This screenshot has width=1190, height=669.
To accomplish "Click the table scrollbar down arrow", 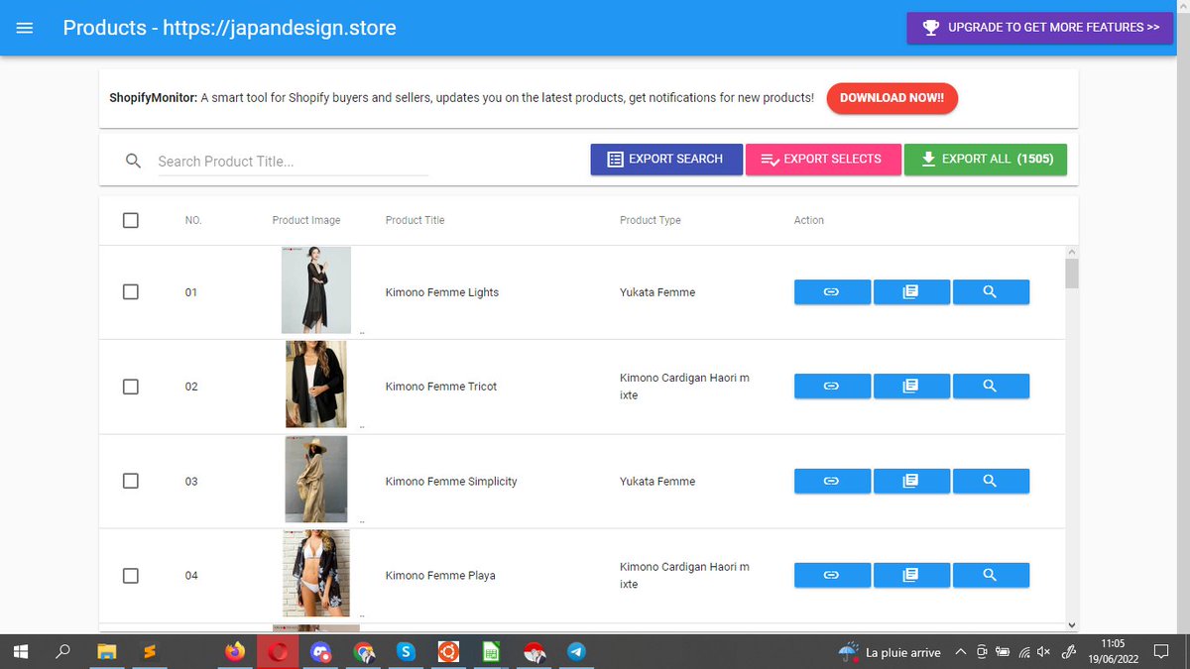I will pyautogui.click(x=1071, y=624).
